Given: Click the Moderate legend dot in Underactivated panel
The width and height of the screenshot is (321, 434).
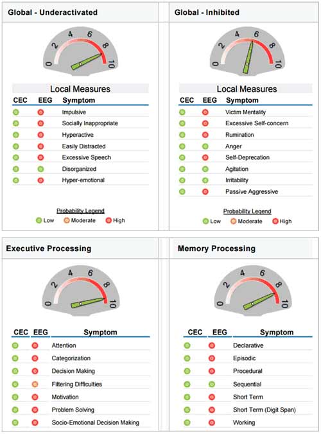Looking at the screenshot, I should [x=66, y=220].
